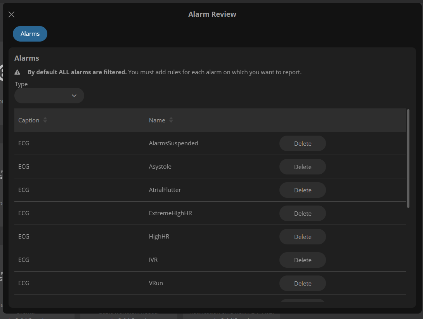The height and width of the screenshot is (319, 423).
Task: Click the Caption column header
Action: click(x=29, y=120)
